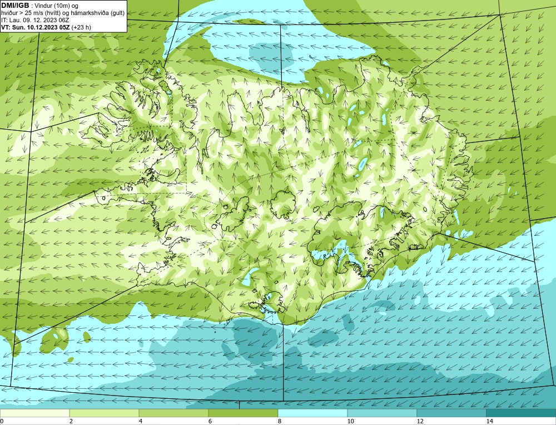Click the 'hviður > 25 m/s' description line
Screen dimensions: 556x425
click(x=63, y=13)
